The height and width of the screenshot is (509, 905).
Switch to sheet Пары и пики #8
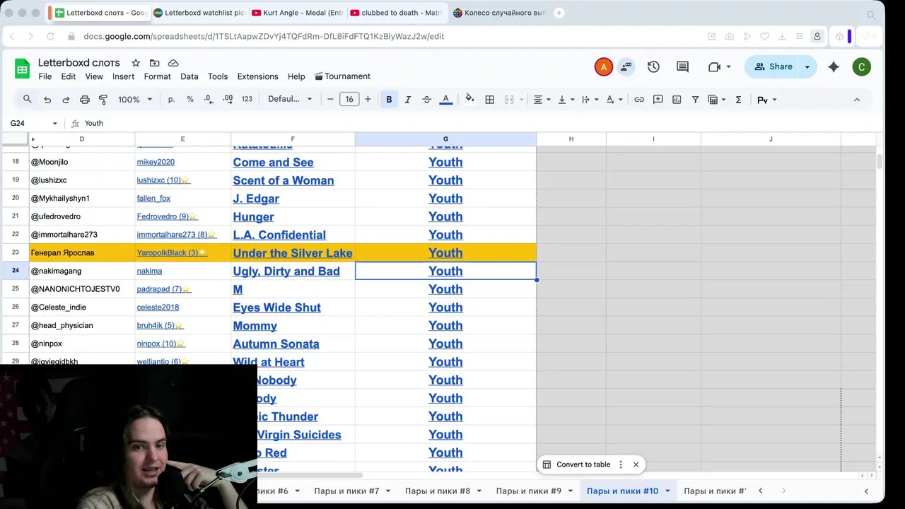(438, 491)
